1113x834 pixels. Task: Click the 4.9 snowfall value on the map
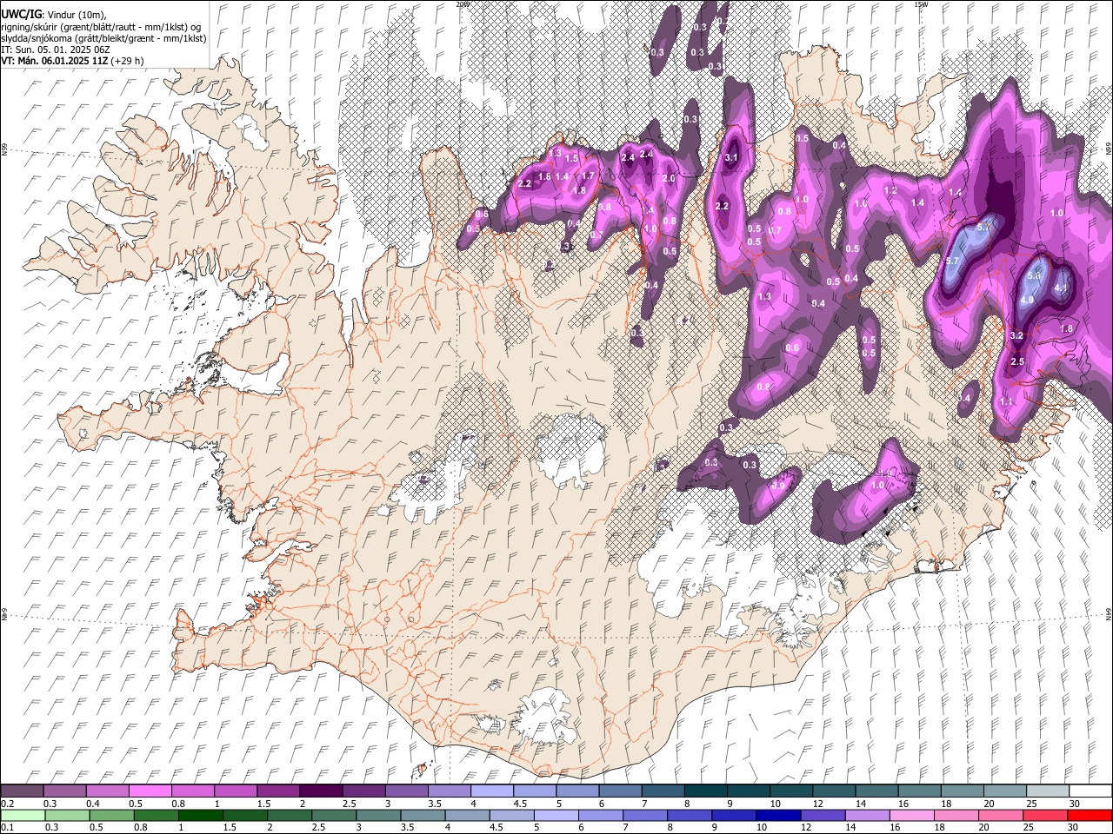coord(1026,301)
